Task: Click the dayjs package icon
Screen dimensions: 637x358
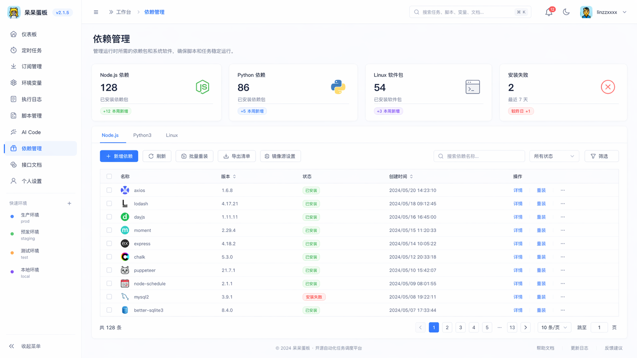Action: [125, 217]
